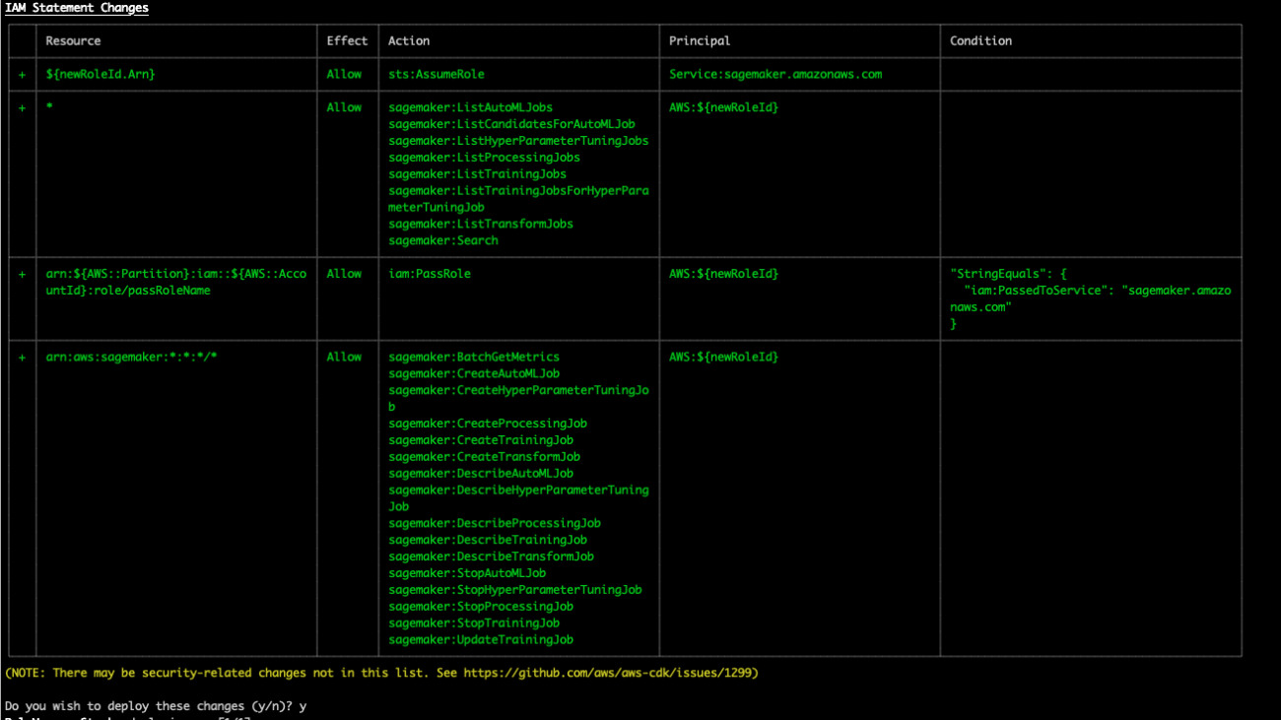Click sagemaker:CreateProcessingJob action
This screenshot has width=1281, height=720.
488,424
